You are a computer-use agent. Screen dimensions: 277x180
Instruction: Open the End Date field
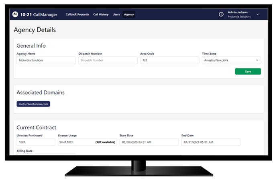pos(210,142)
